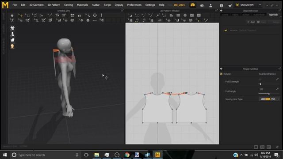Click the round help icon beside the cart
This screenshot has height=159, width=283.
point(221,5)
